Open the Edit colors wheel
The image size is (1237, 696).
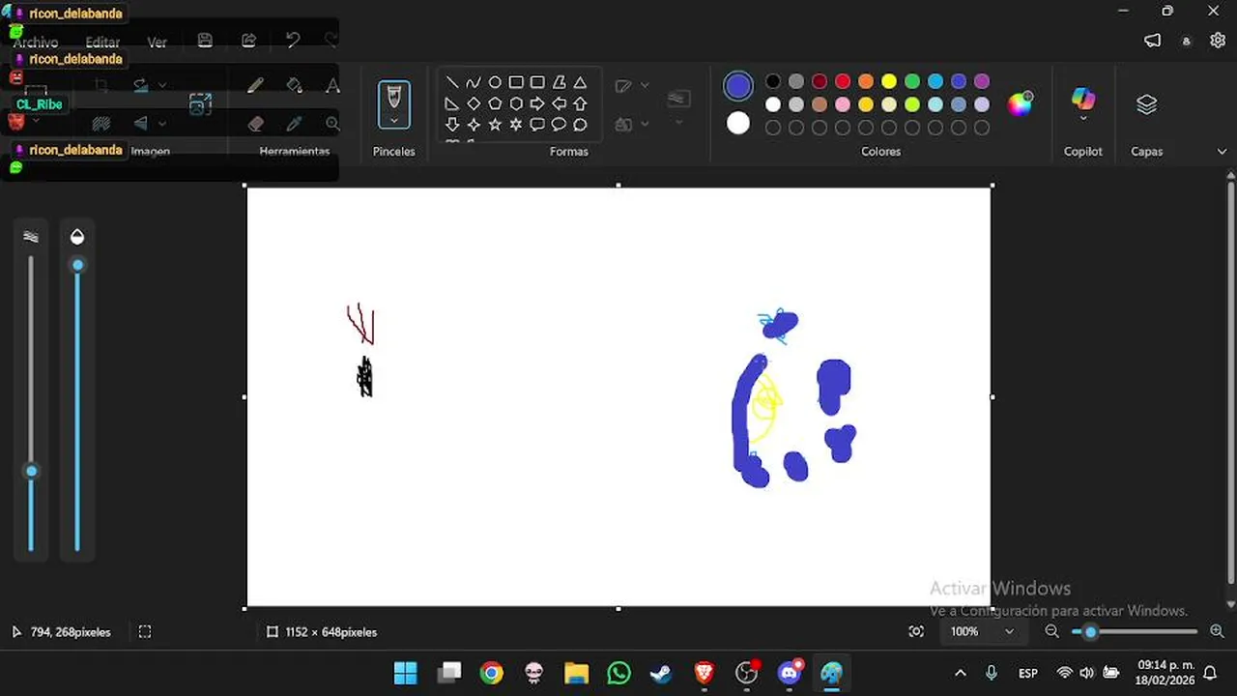(1020, 103)
